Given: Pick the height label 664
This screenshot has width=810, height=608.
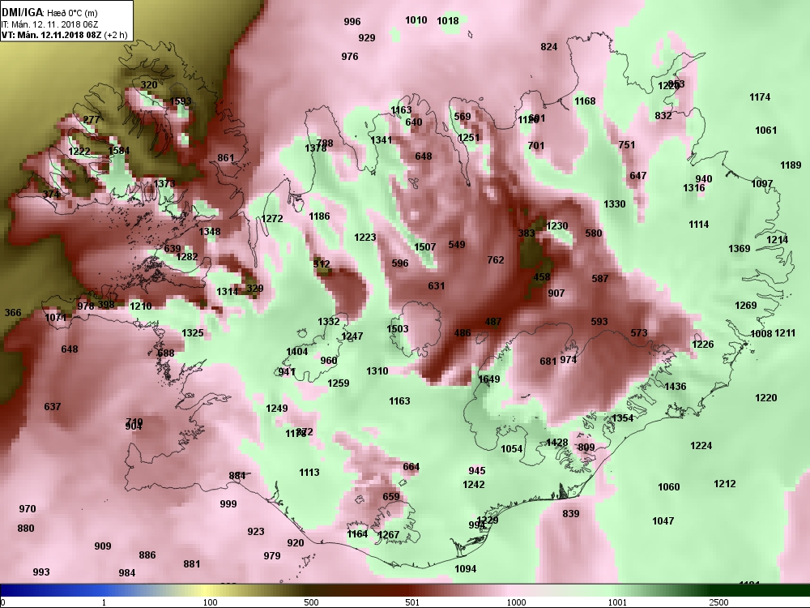Looking at the screenshot, I should click(411, 467).
